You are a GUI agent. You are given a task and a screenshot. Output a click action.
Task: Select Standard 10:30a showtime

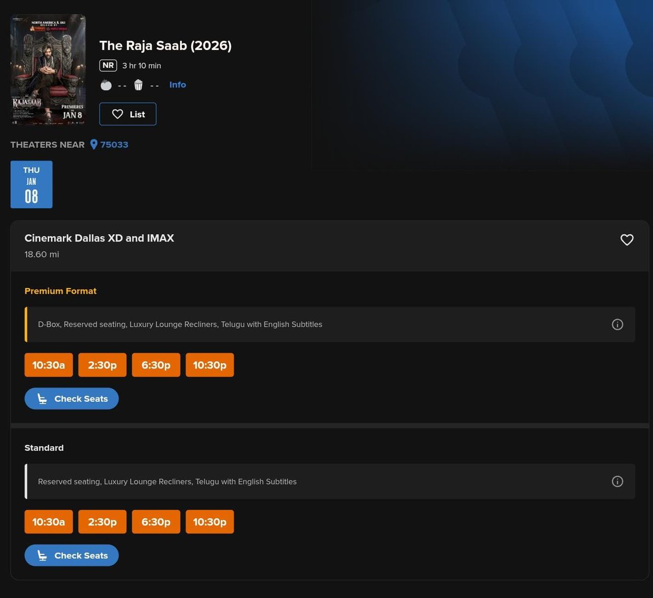click(48, 522)
